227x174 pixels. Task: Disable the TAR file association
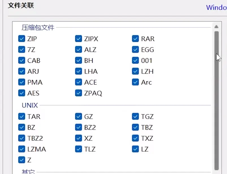[x=21, y=117]
